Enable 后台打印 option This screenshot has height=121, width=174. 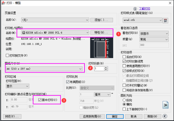[x=124, y=57]
